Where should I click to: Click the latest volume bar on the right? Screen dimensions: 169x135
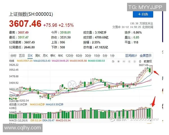[x=152, y=114]
